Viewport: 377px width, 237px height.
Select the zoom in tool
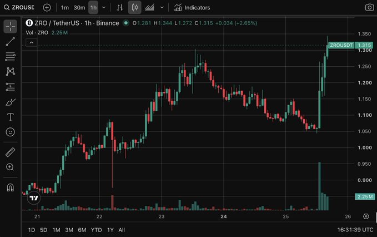point(11,167)
